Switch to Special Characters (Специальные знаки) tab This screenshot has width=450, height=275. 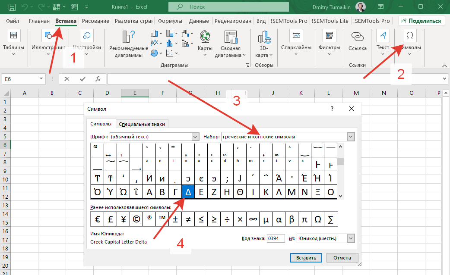click(x=142, y=124)
